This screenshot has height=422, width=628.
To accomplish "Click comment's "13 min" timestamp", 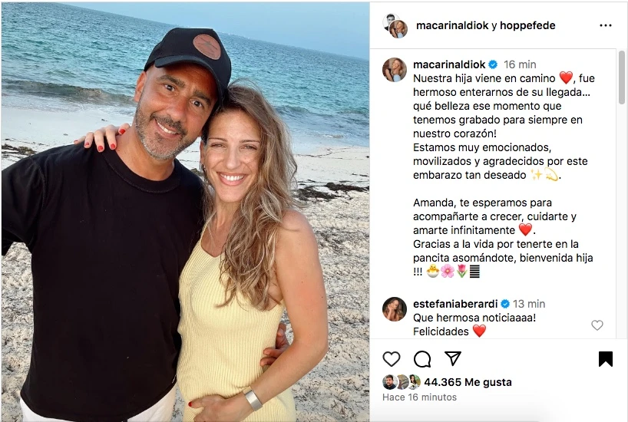I will point(529,304).
